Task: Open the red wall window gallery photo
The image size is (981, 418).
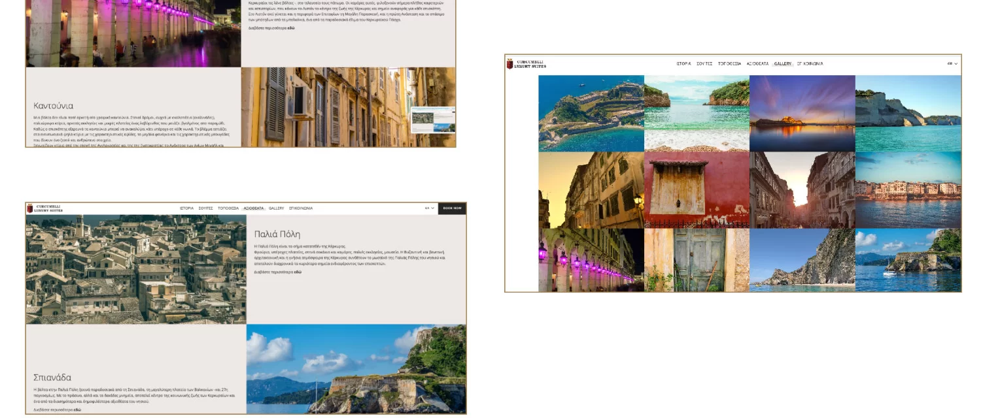Action: 697,189
